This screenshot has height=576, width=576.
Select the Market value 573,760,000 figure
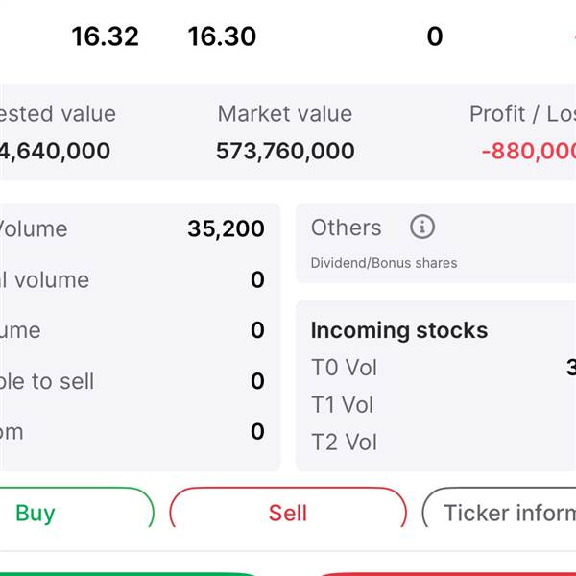[285, 151]
